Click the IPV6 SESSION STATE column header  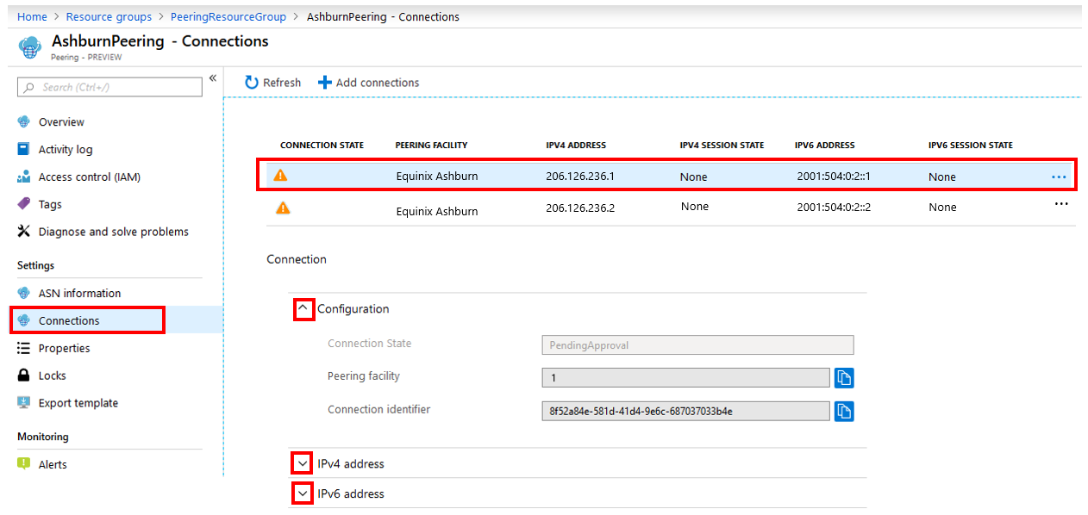pyautogui.click(x=971, y=146)
